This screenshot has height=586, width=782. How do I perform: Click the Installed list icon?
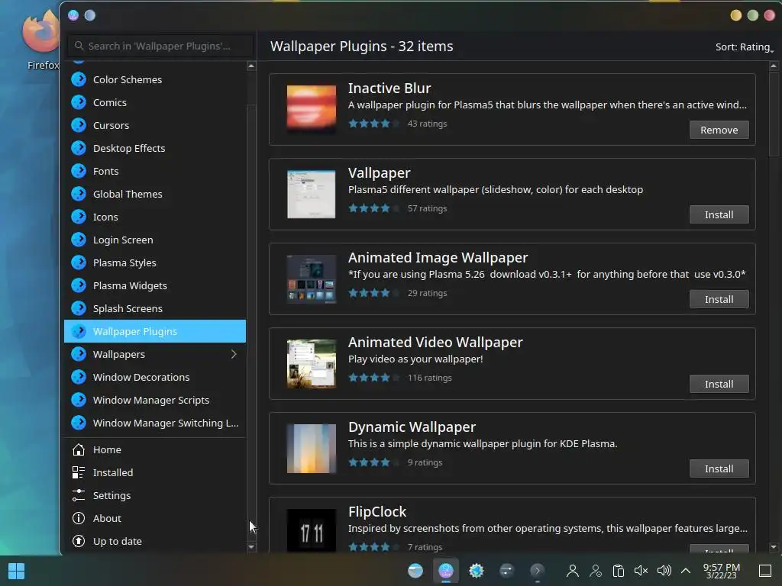79,472
